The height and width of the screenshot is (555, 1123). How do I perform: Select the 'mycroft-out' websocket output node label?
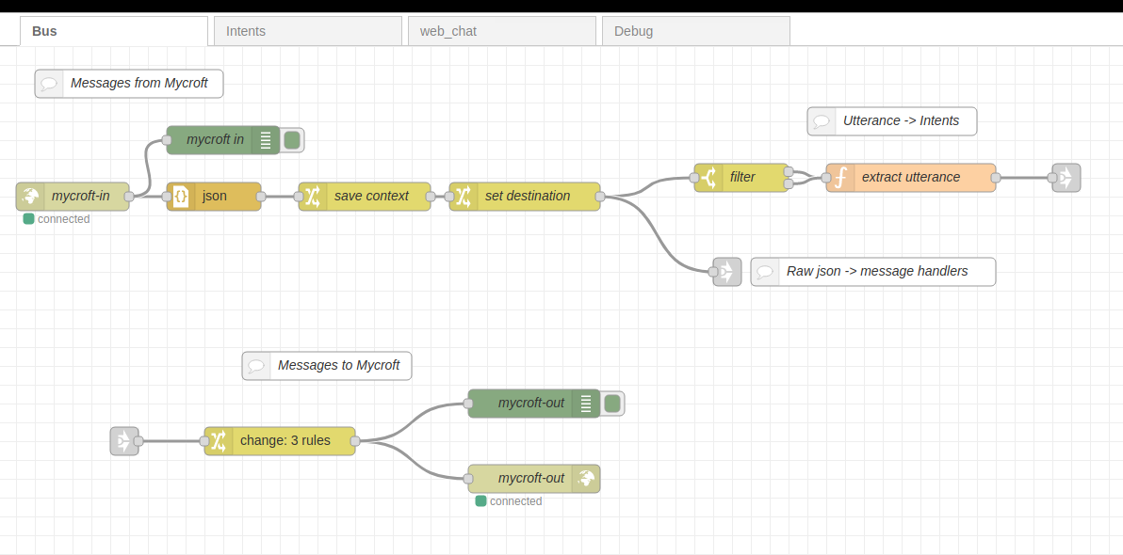(x=531, y=478)
